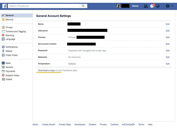Open Terms footer link
The height and width of the screenshot is (133, 177).
click(x=141, y=124)
